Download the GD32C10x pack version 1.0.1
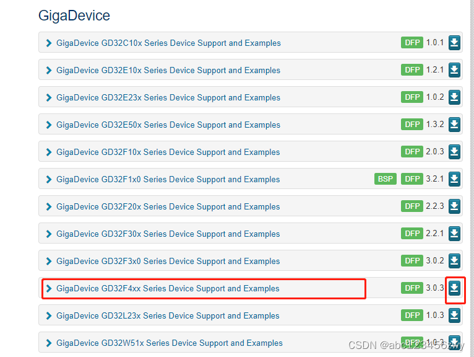474x357 pixels. pos(454,43)
